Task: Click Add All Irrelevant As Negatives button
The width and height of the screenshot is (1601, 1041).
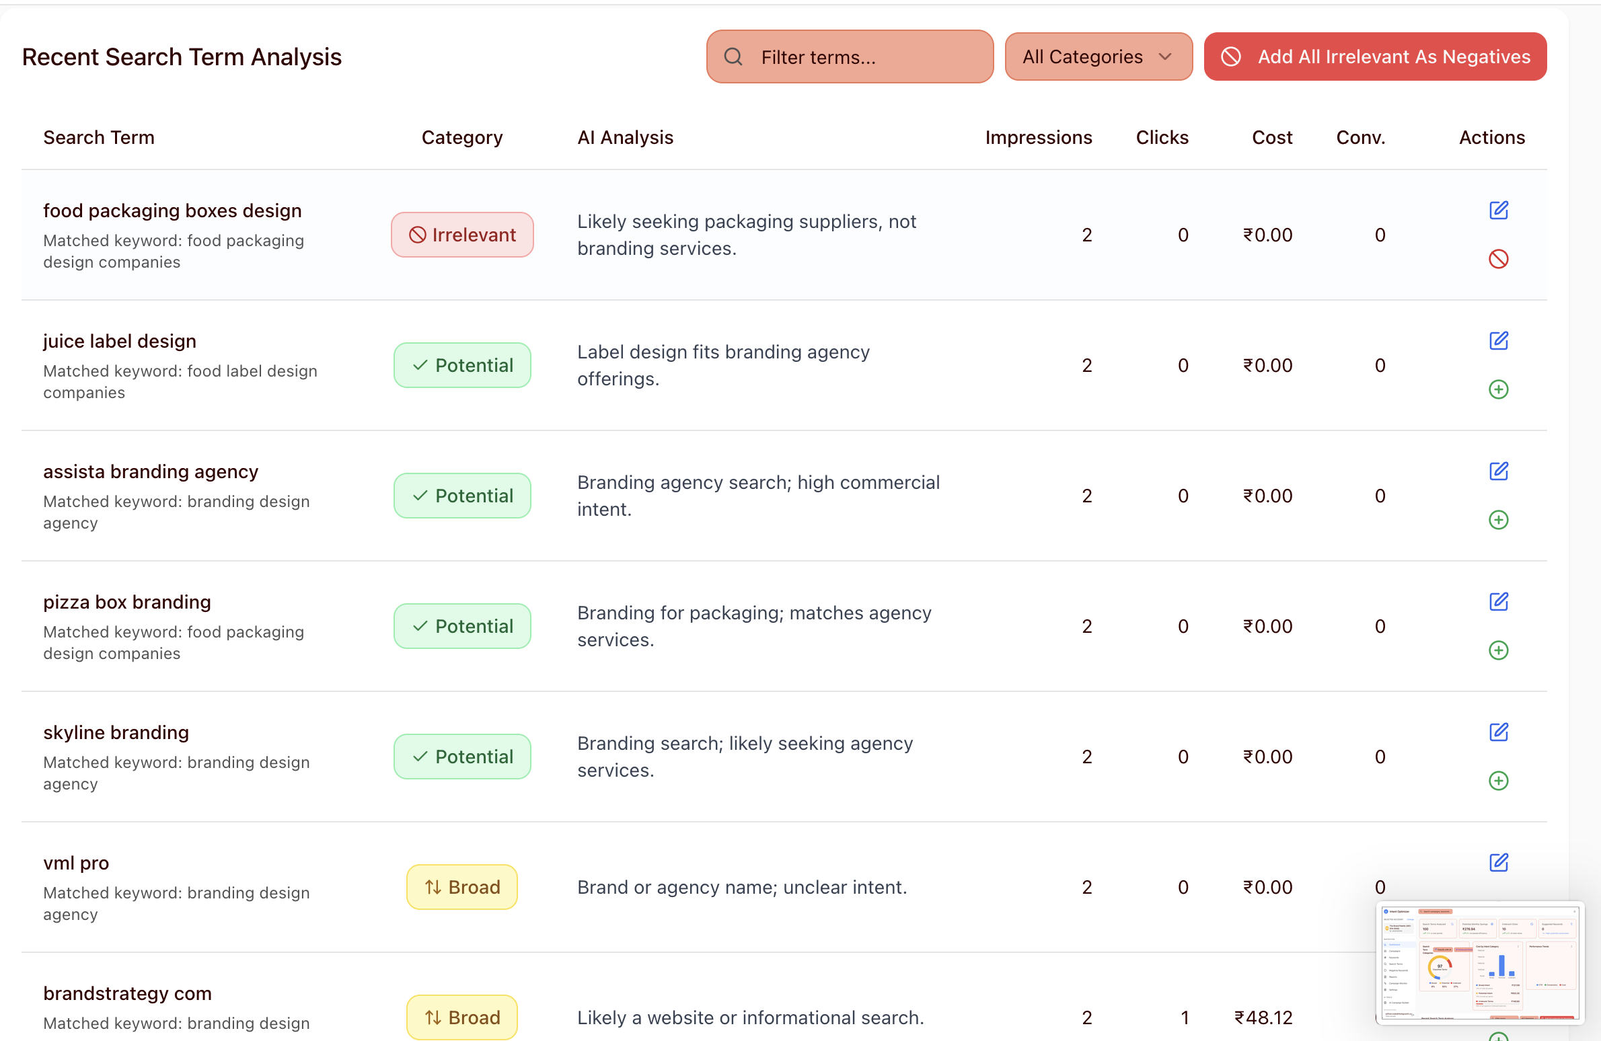Action: [x=1375, y=56]
